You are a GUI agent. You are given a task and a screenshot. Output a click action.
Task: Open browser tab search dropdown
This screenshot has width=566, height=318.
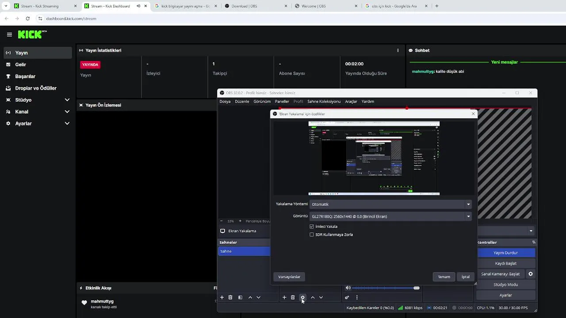pos(6,6)
